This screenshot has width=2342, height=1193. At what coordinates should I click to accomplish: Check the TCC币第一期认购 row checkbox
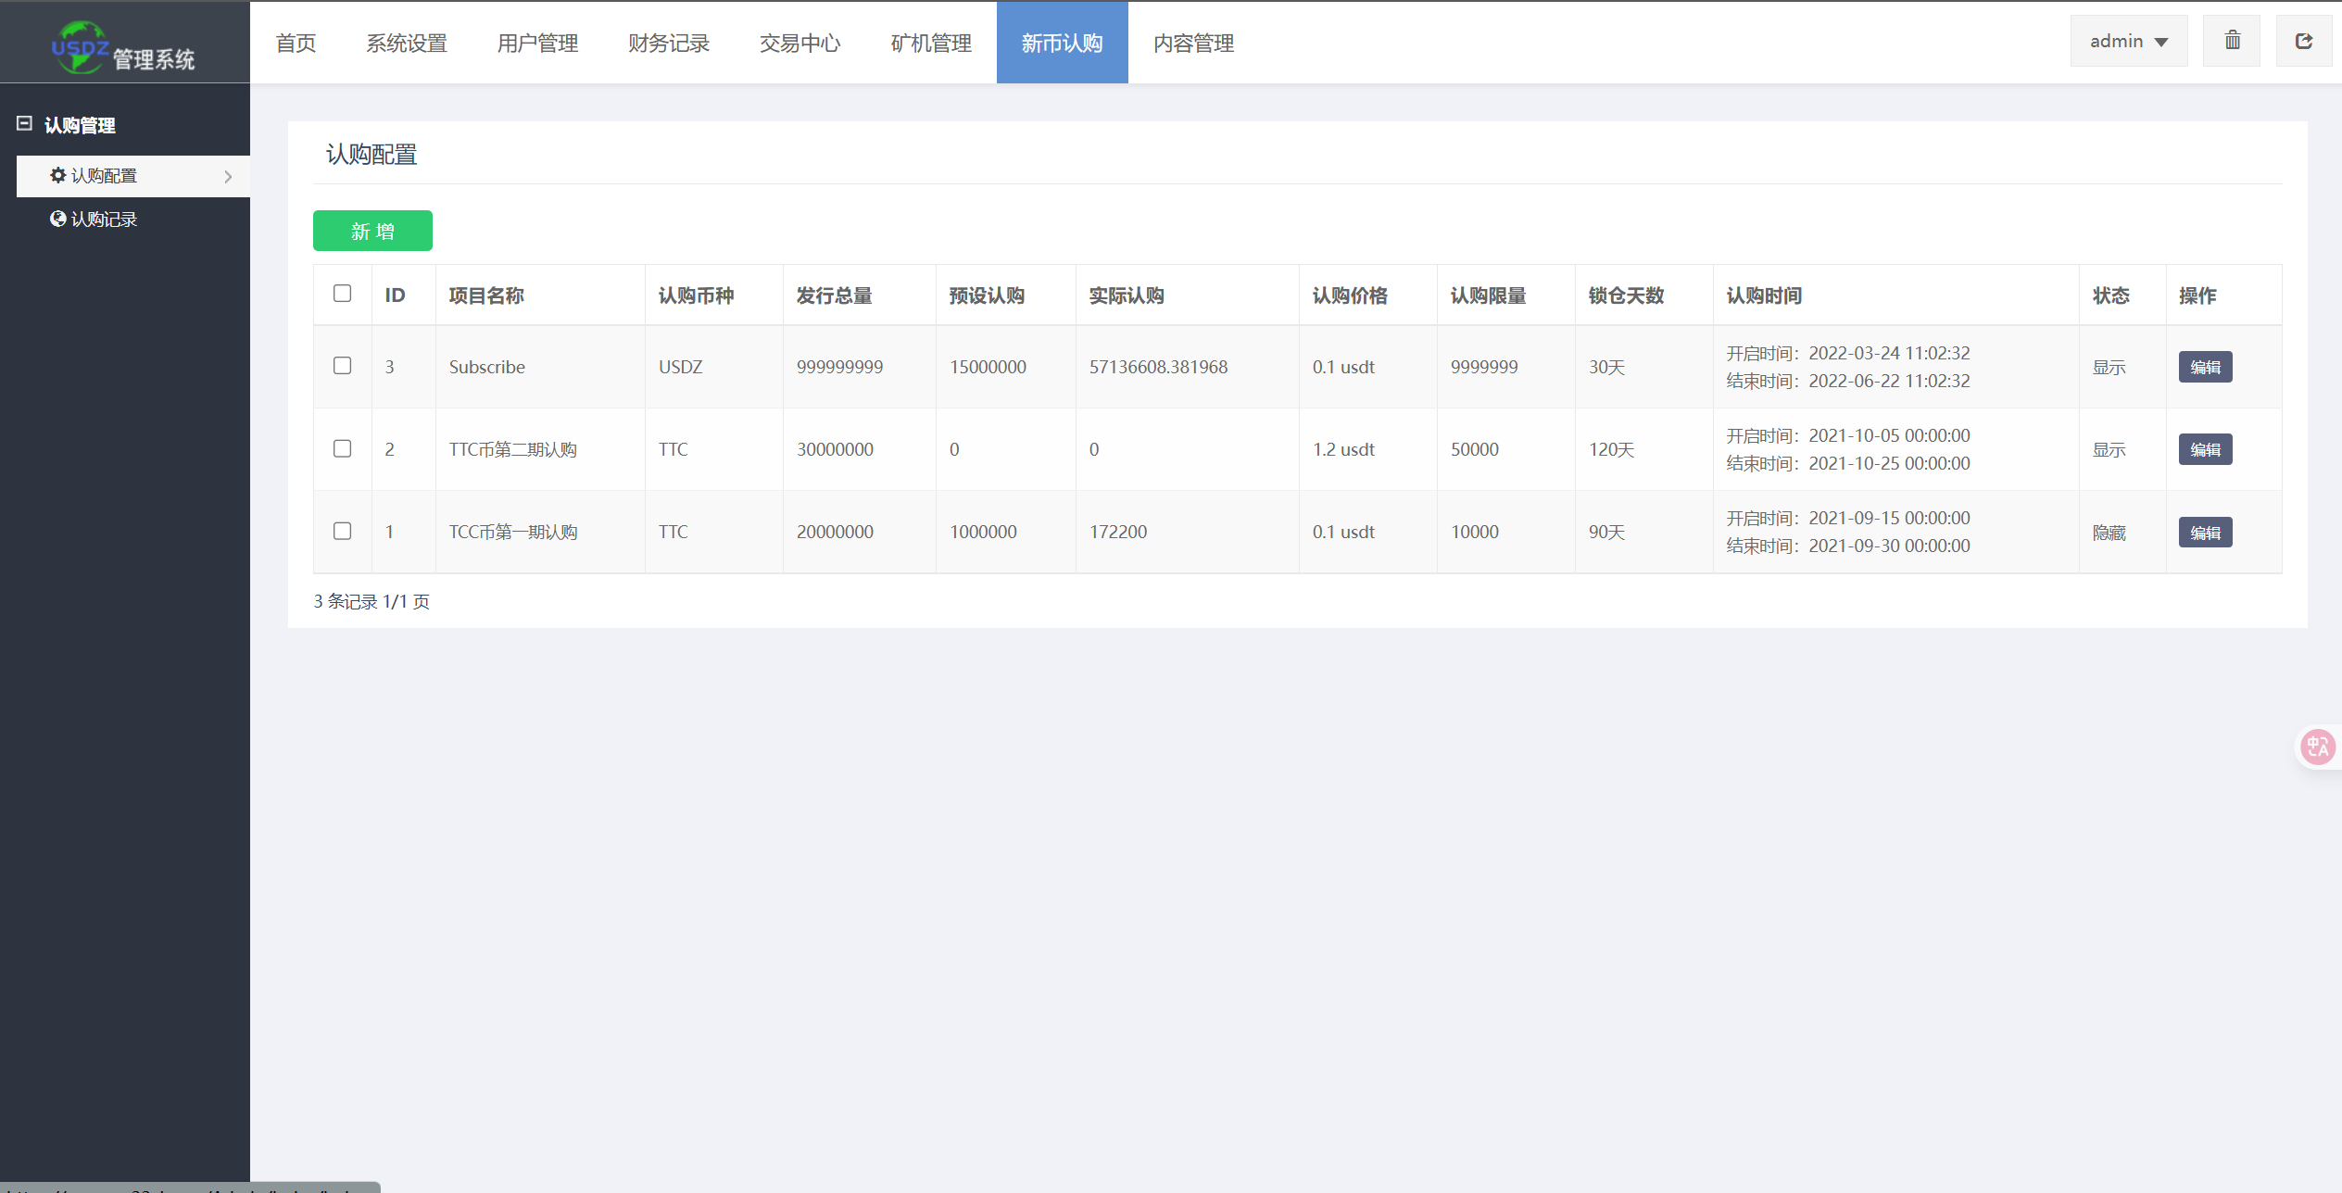[343, 531]
